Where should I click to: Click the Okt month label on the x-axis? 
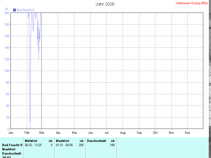(x=155, y=132)
